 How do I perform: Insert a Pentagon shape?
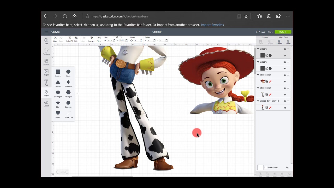point(58,94)
